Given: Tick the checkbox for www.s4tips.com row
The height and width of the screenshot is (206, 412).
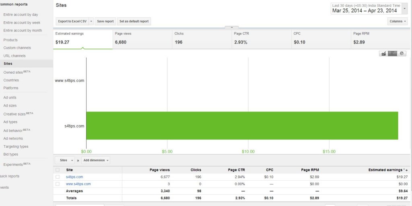Looking at the screenshot, I should (58, 184).
